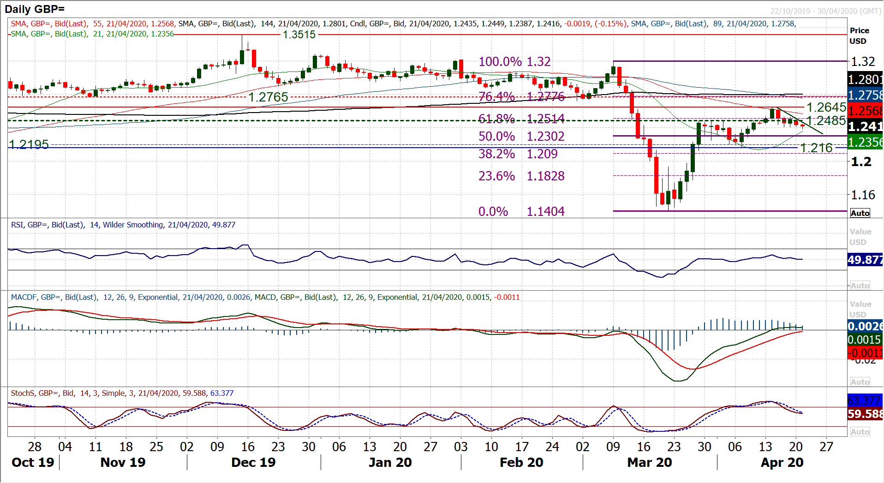The height and width of the screenshot is (483, 884).
Task: Click the Price USD axis header
Action: pos(859,36)
